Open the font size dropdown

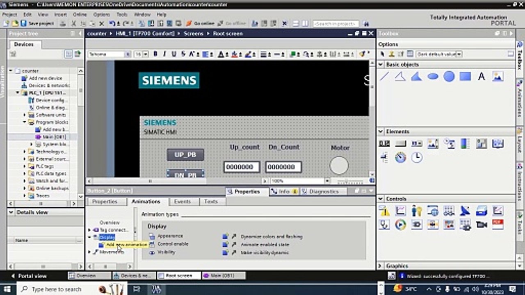pyautogui.click(x=146, y=54)
